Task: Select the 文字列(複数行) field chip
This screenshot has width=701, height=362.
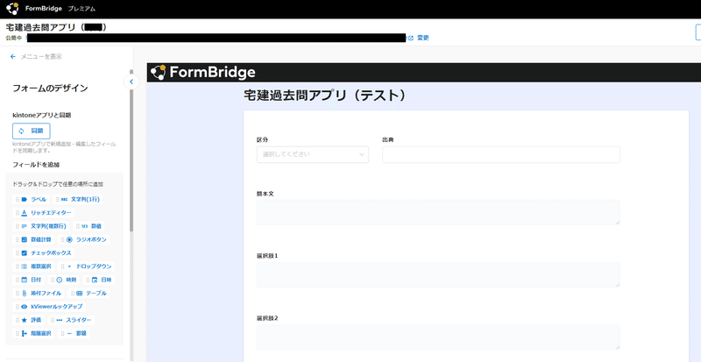Action: click(x=41, y=226)
